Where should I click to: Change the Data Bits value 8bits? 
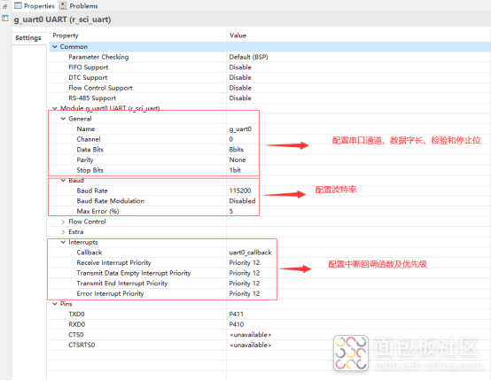click(237, 150)
